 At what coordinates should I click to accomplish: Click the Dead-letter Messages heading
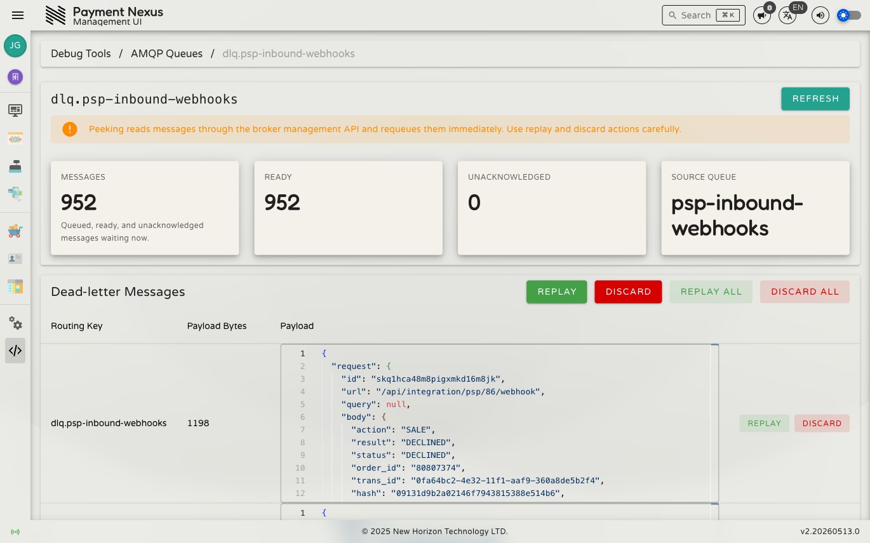click(x=118, y=292)
